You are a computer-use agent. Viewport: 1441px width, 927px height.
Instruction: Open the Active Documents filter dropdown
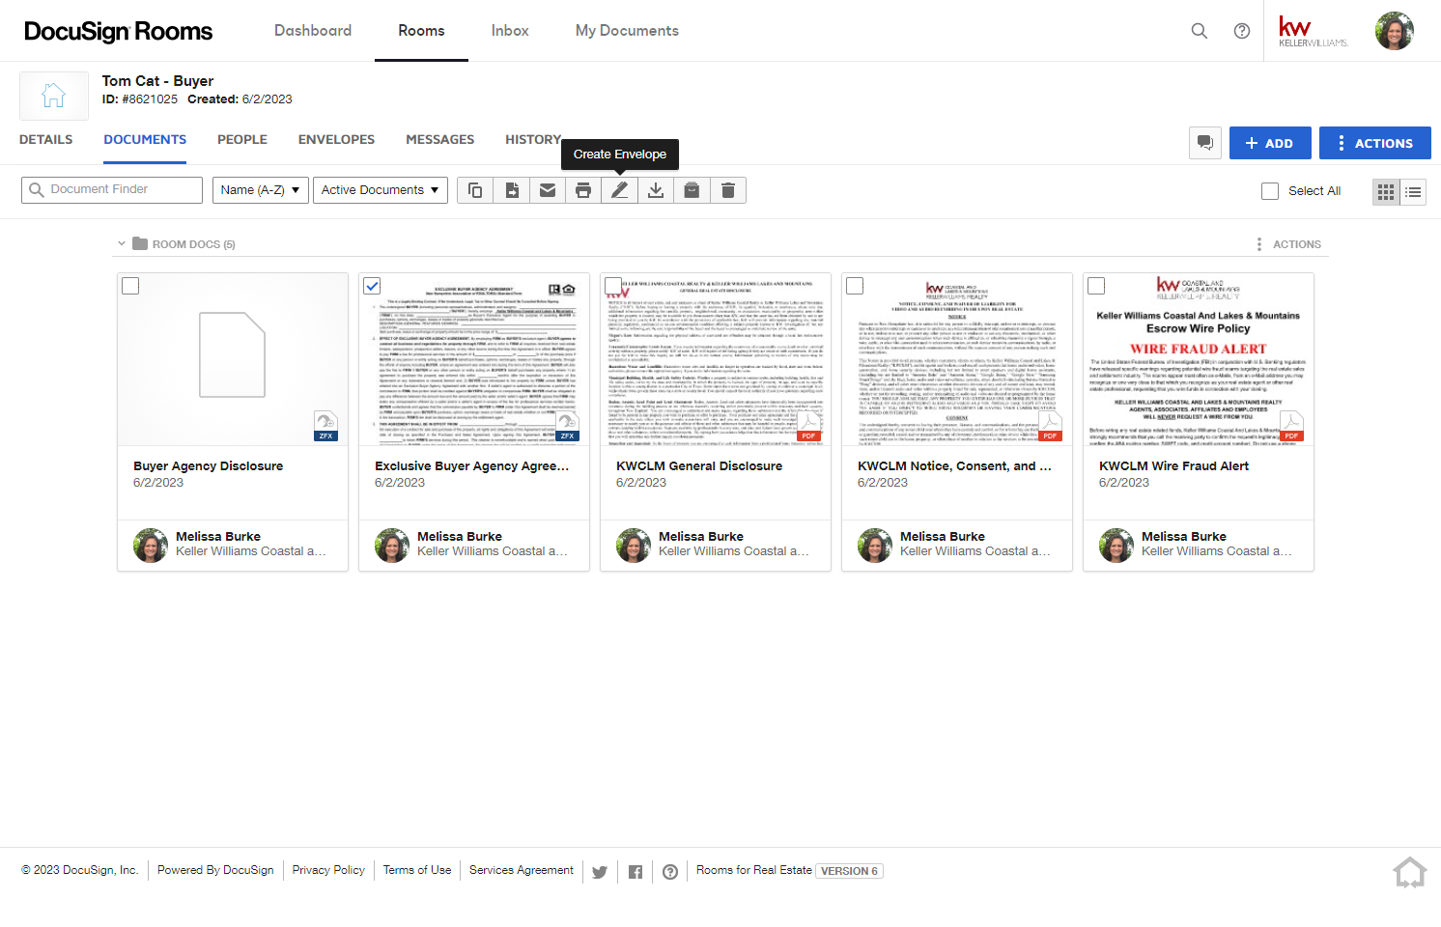[381, 190]
